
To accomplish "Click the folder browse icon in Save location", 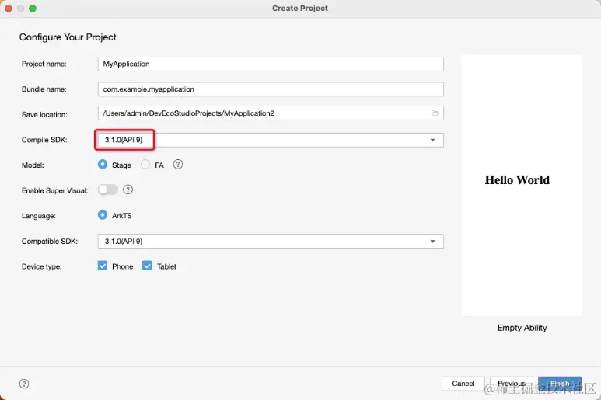I will (x=435, y=113).
